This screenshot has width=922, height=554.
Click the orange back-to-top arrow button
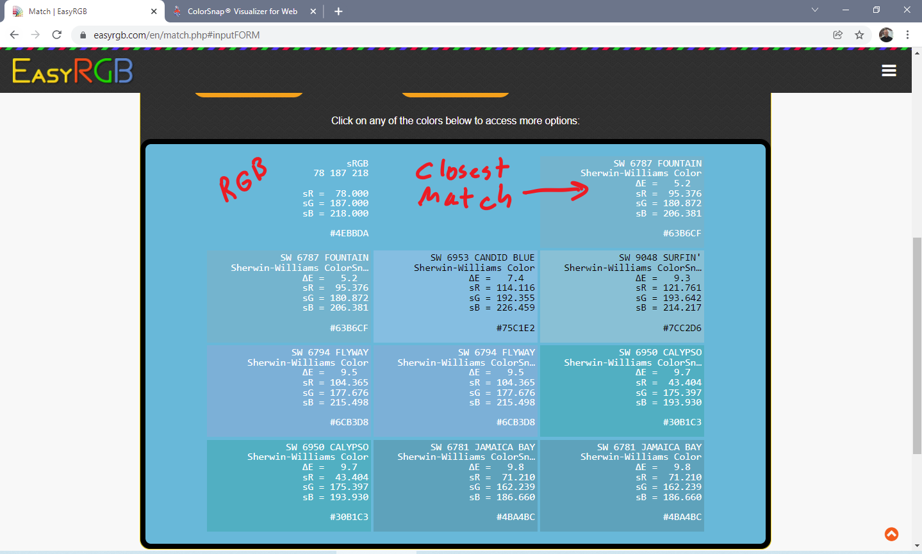tap(891, 534)
